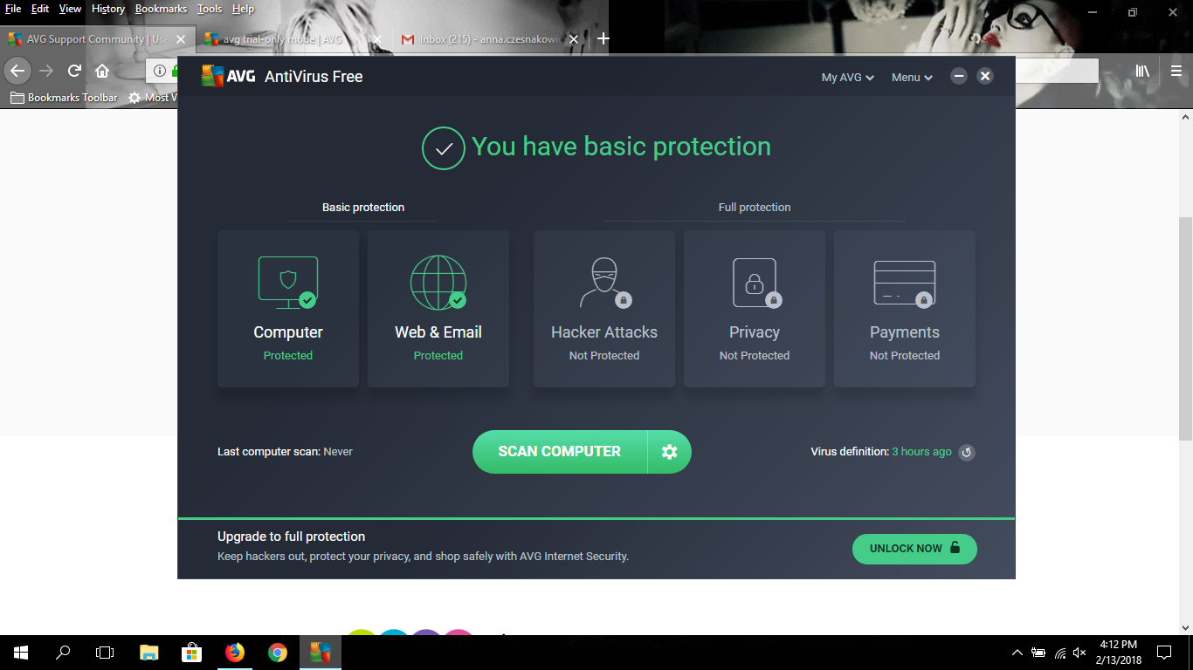Toggle the muted volume icon in system tray

click(x=1079, y=653)
